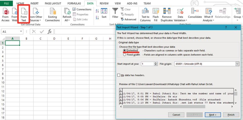Viewport: 243px width, 120px height.
Task: Increment the Start import row spinner
Action: pyautogui.click(x=156, y=63)
